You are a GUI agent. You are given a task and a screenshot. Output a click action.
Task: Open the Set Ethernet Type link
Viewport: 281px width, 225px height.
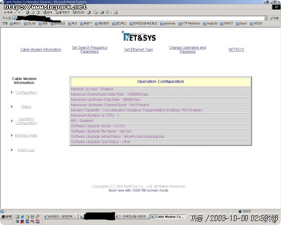pos(138,49)
